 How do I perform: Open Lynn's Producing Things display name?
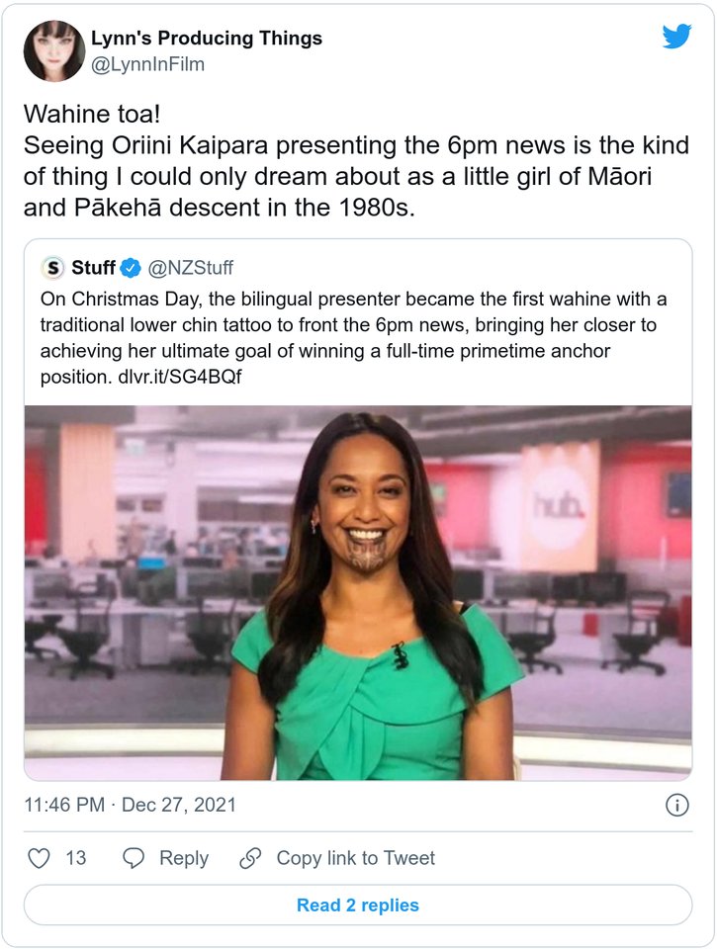coord(207,38)
